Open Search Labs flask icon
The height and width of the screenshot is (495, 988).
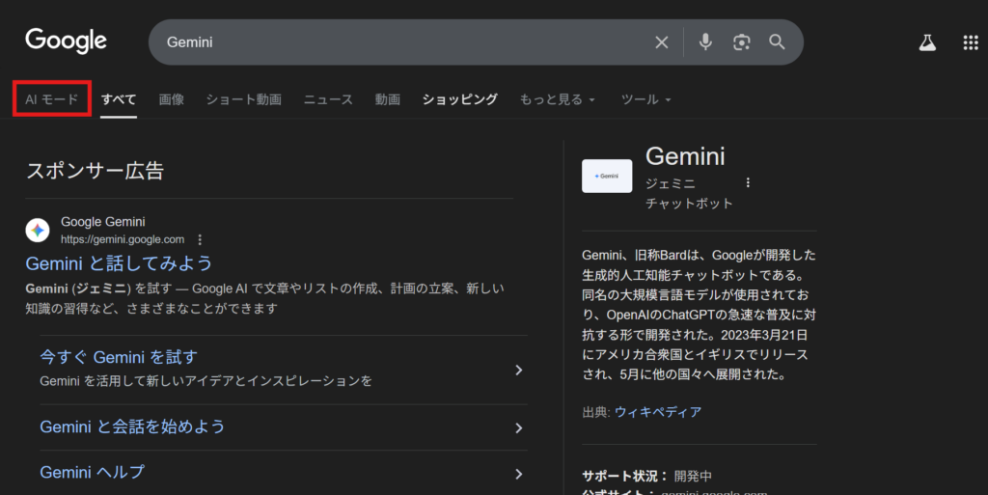coord(927,42)
